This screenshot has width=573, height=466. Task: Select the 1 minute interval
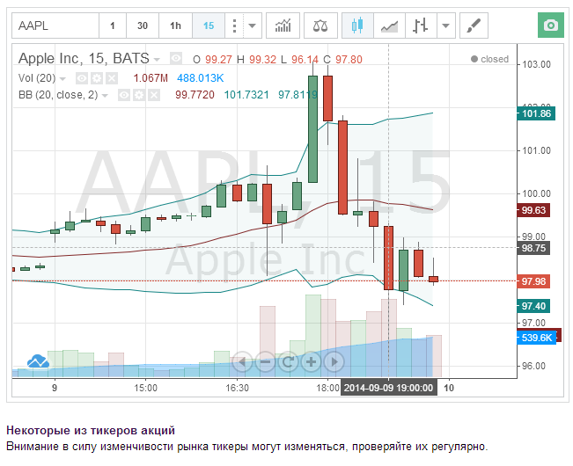(113, 25)
